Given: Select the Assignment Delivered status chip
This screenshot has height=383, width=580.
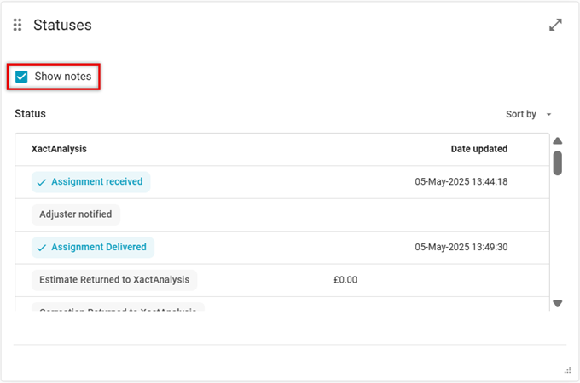Looking at the screenshot, I should pyautogui.click(x=93, y=248).
